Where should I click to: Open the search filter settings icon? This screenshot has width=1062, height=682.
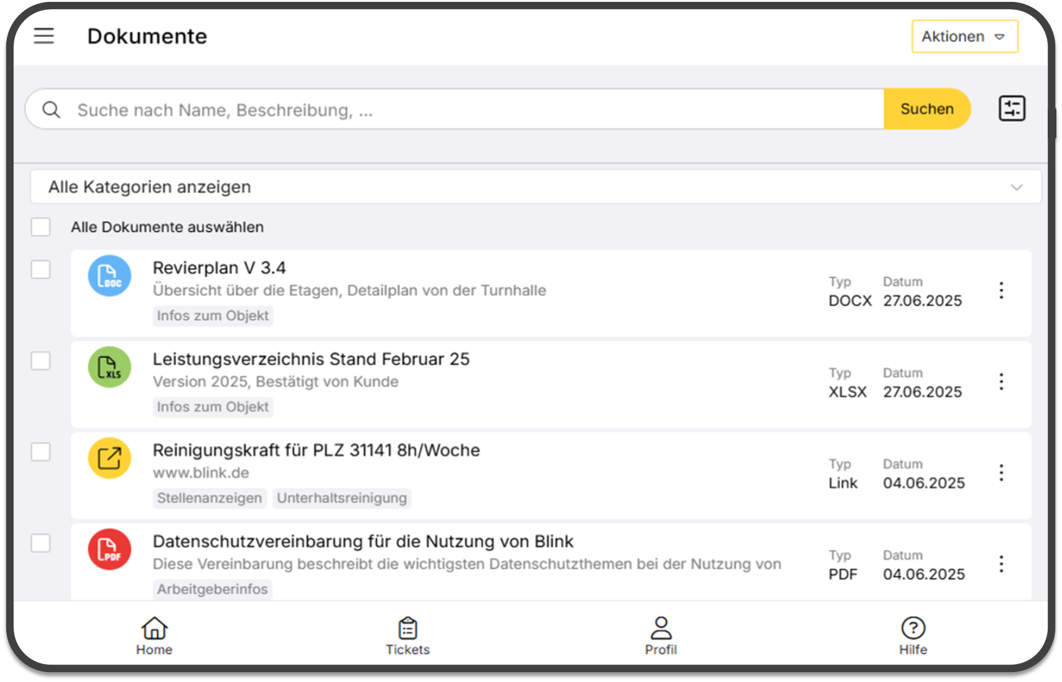tap(1012, 109)
